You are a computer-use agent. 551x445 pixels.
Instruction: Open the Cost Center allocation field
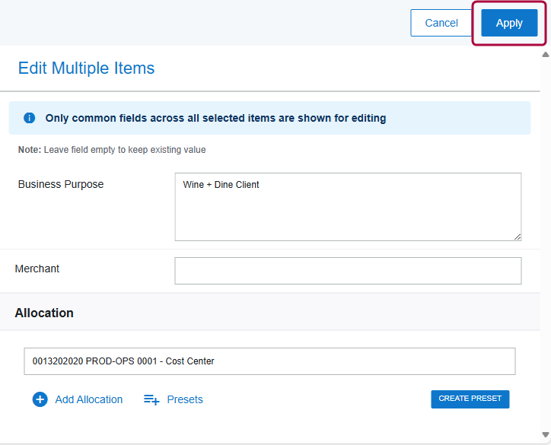tap(269, 361)
